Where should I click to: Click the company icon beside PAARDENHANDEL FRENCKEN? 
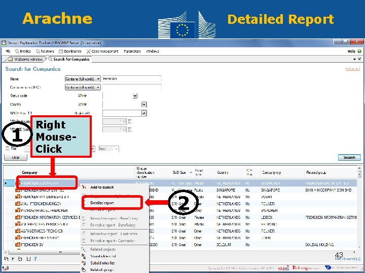[18, 210]
